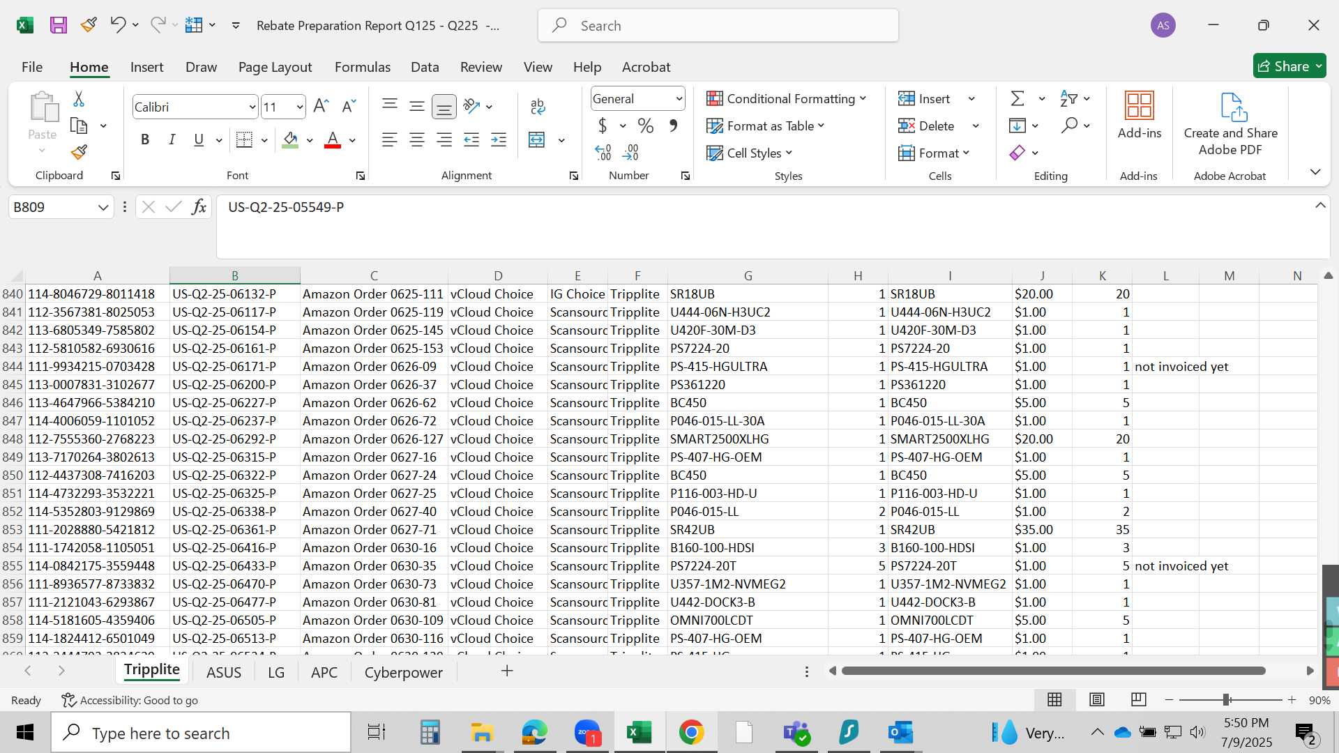Switch to Page Layout view in status bar
The image size is (1339, 753).
click(1097, 699)
